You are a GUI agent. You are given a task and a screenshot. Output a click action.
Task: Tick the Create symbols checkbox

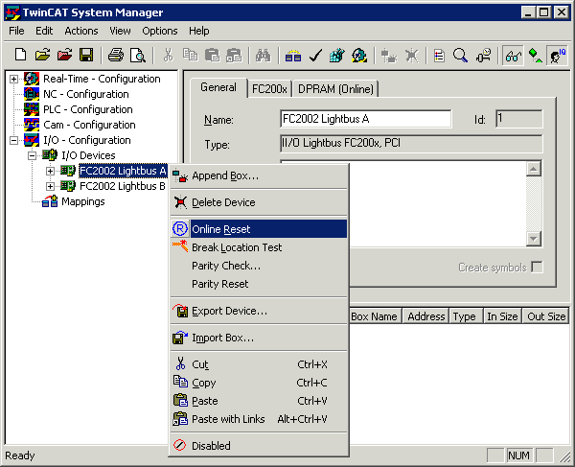(537, 268)
